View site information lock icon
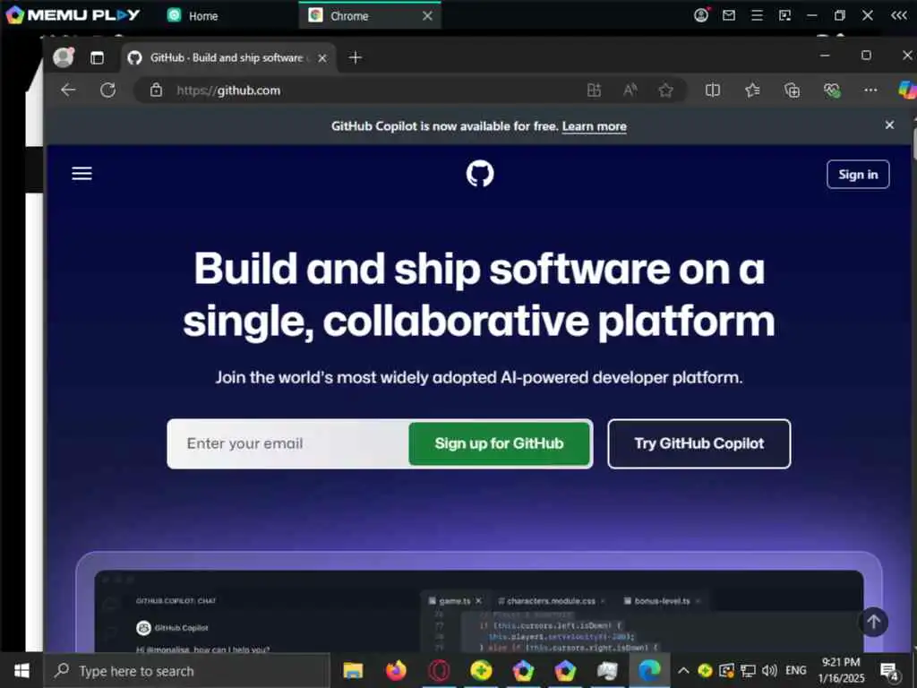The width and height of the screenshot is (917, 688). click(156, 90)
